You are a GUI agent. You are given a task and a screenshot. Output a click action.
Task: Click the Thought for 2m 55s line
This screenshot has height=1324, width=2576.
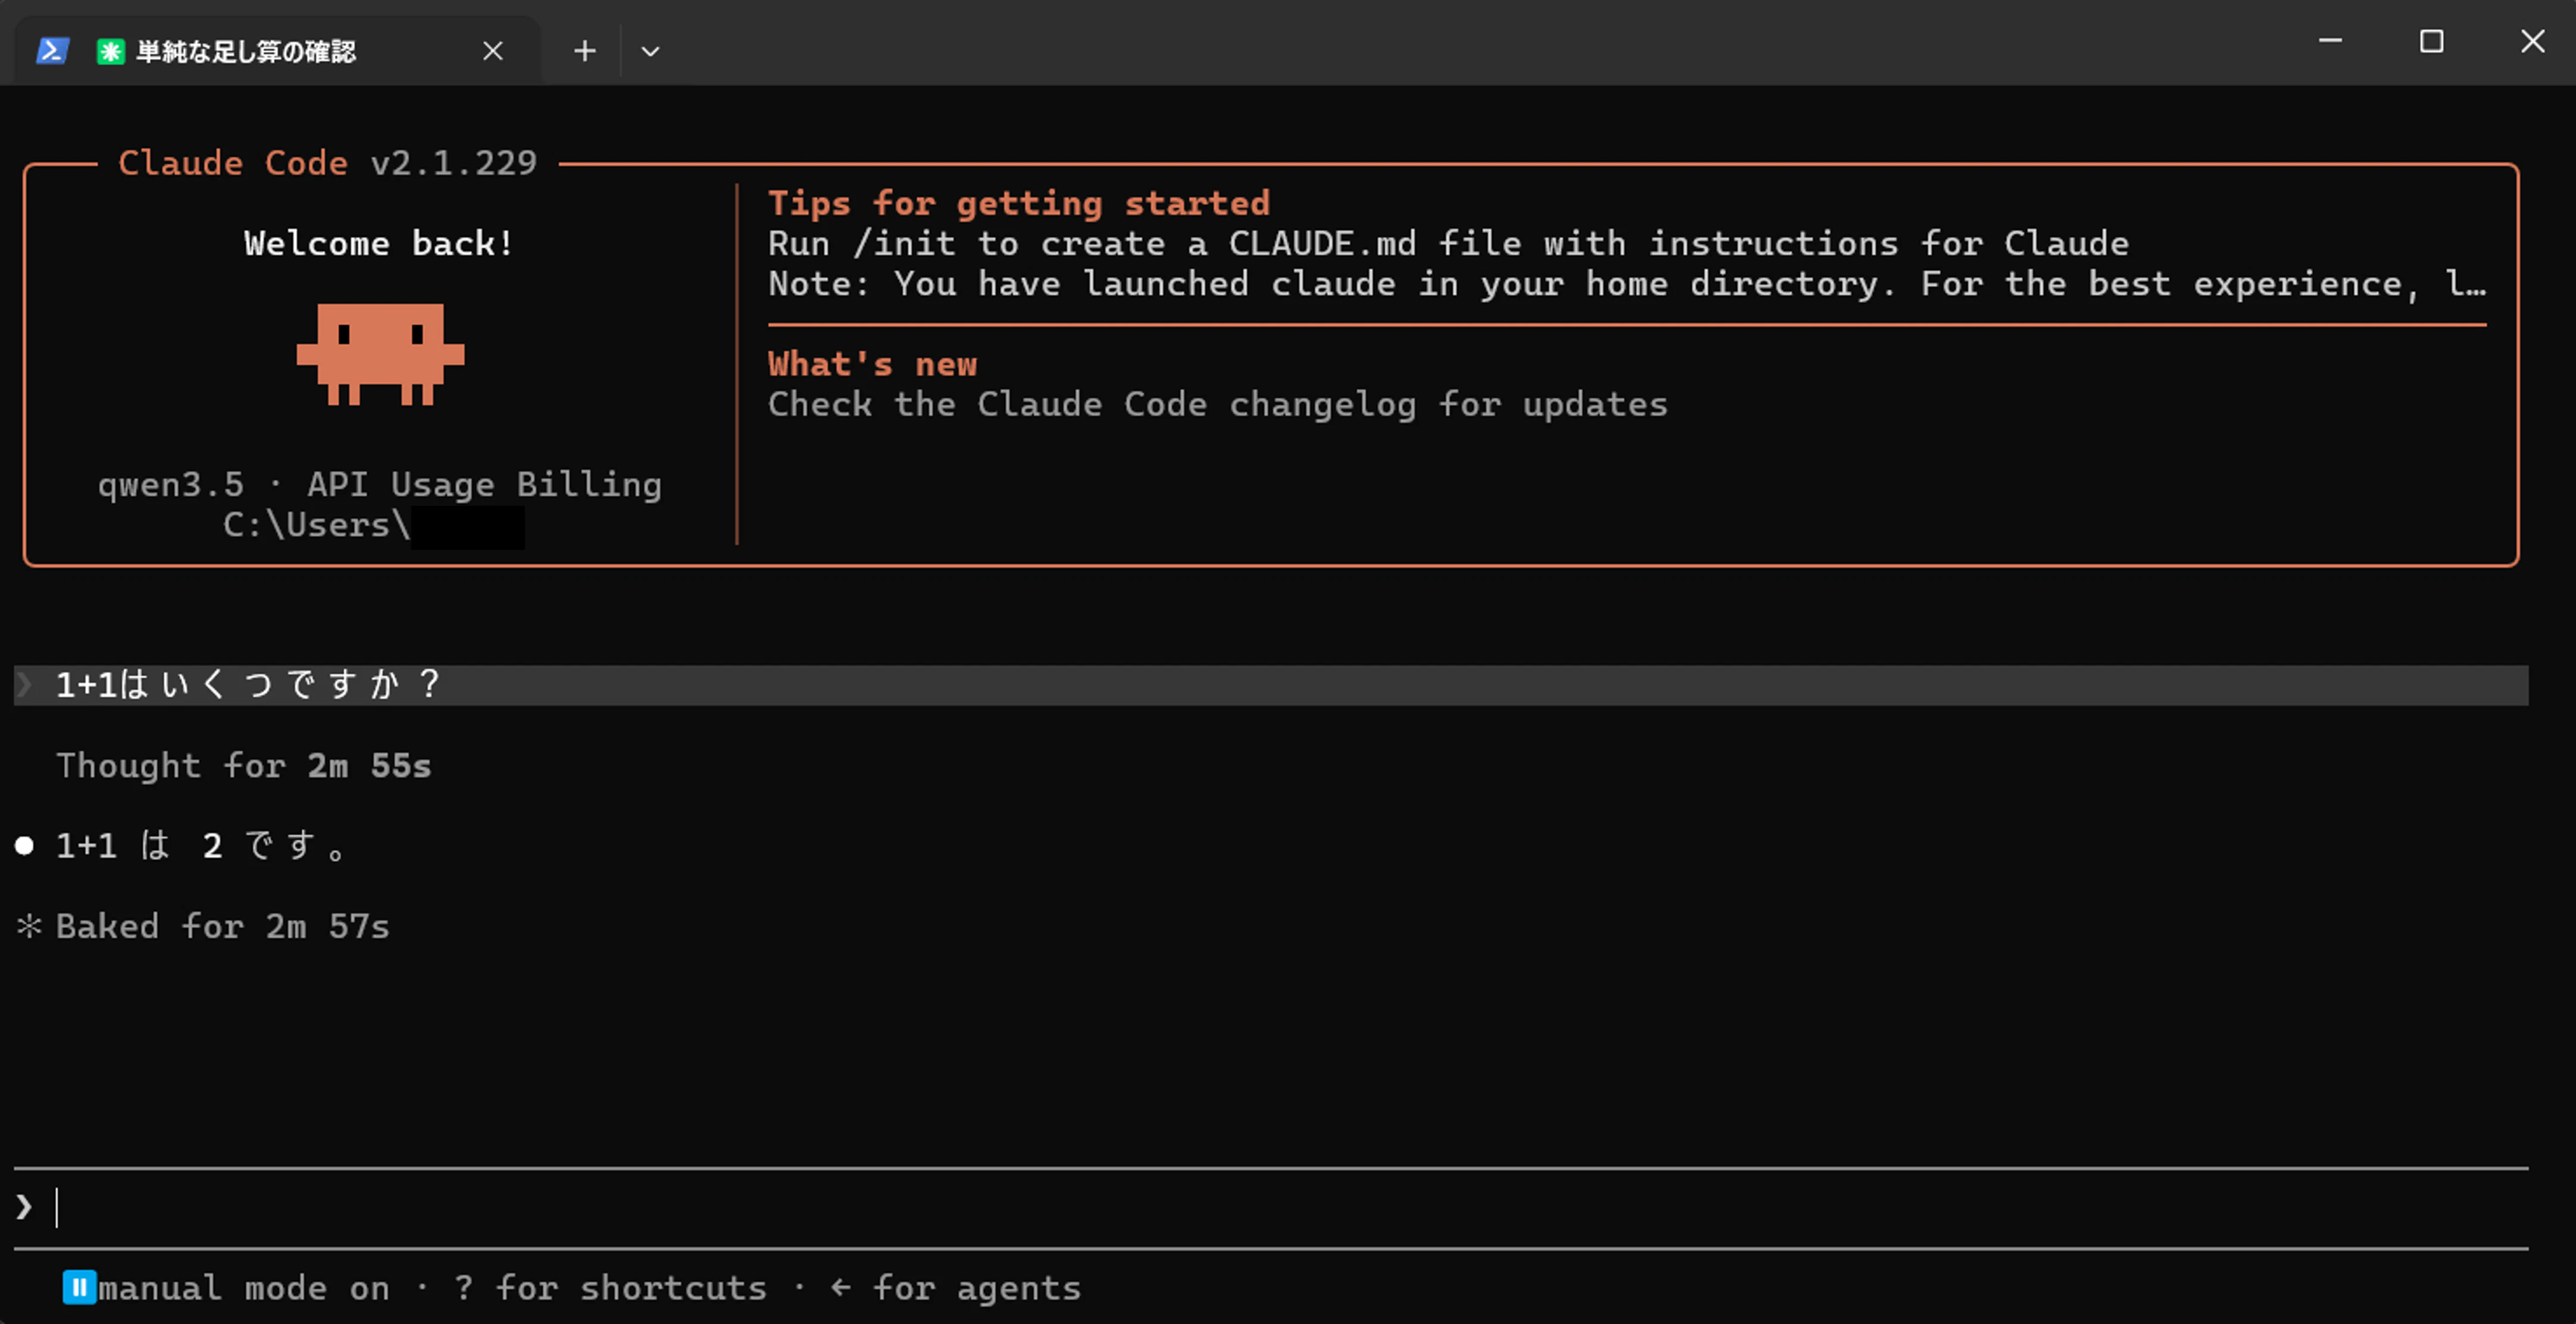(243, 766)
